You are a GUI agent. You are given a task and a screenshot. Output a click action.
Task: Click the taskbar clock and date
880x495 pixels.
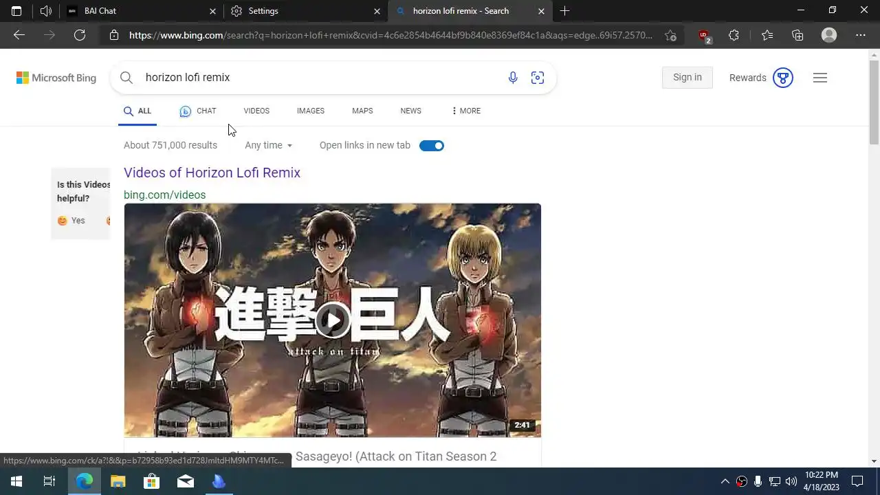[822, 481]
